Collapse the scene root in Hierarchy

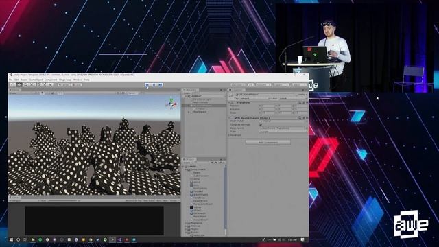186,96
